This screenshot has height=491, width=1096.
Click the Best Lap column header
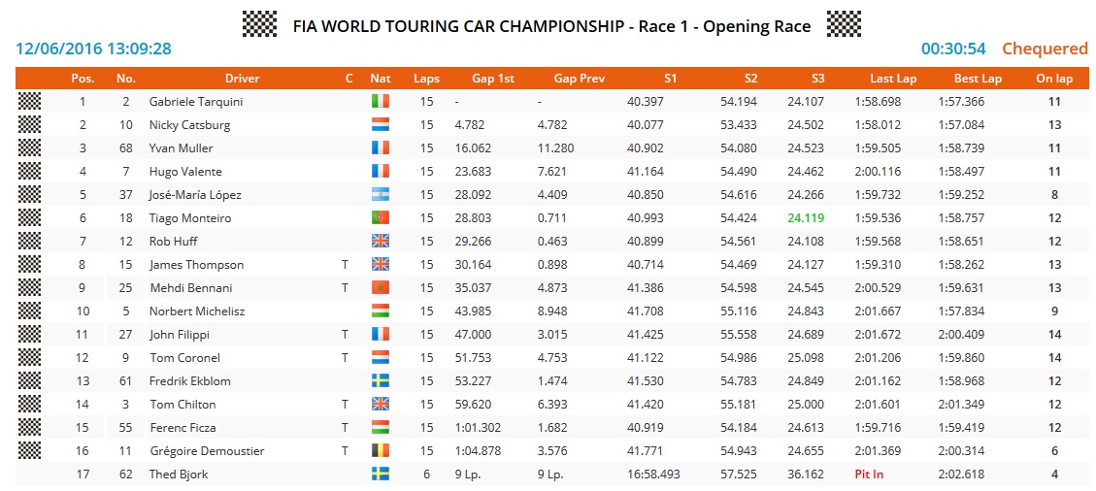[x=978, y=79]
